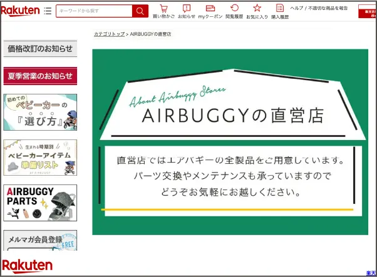Image resolution: width=377 pixels, height=277 pixels.
Task: Click 夏季営業のお知らせ red button
Action: [40, 76]
